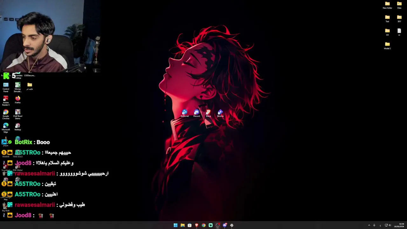Open the clock and date flyout

(399, 225)
